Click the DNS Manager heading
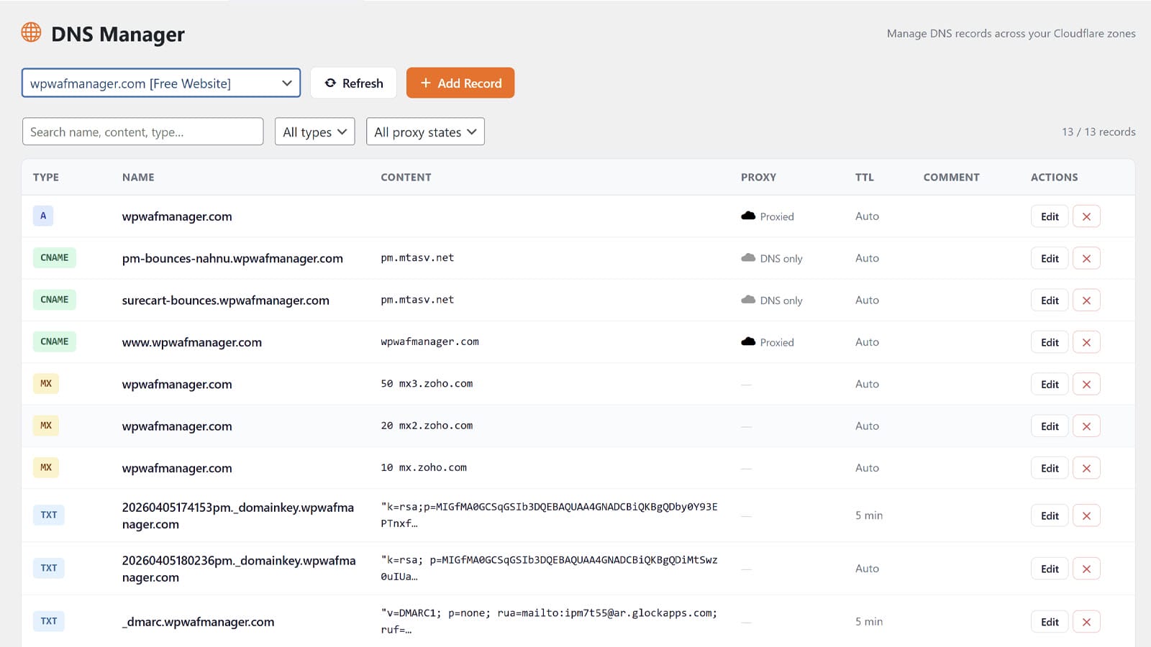 (118, 34)
